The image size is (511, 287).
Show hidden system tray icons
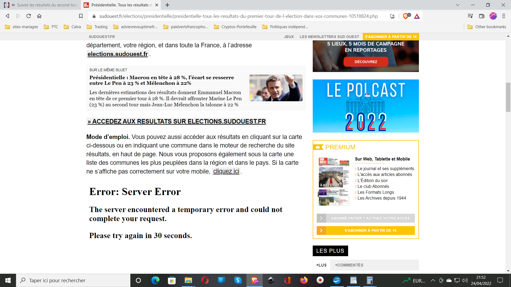tap(433, 280)
